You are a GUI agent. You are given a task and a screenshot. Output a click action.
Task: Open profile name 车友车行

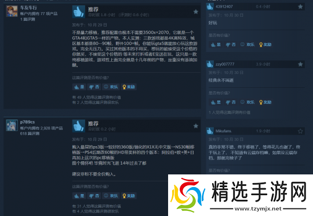[x=28, y=8]
